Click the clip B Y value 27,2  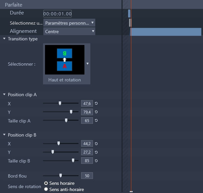87,152
